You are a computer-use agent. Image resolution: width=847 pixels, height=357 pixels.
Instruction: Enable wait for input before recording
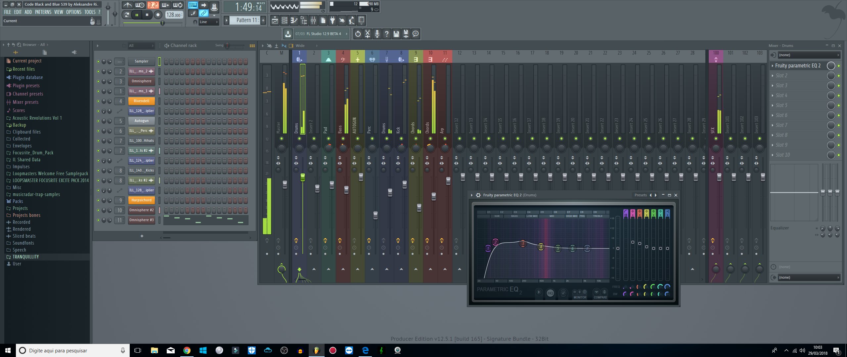pos(140,5)
